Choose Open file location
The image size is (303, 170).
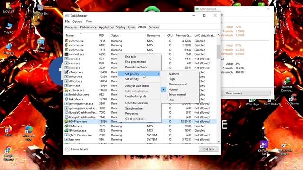coord(139,103)
